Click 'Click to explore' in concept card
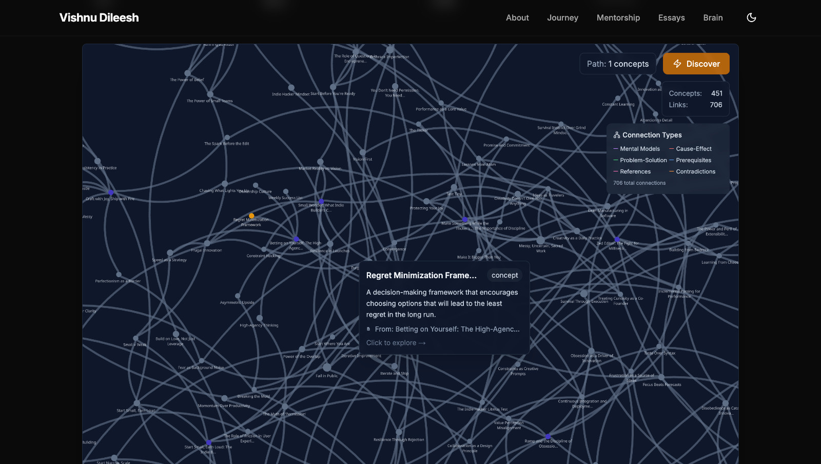The height and width of the screenshot is (464, 821). [396, 343]
